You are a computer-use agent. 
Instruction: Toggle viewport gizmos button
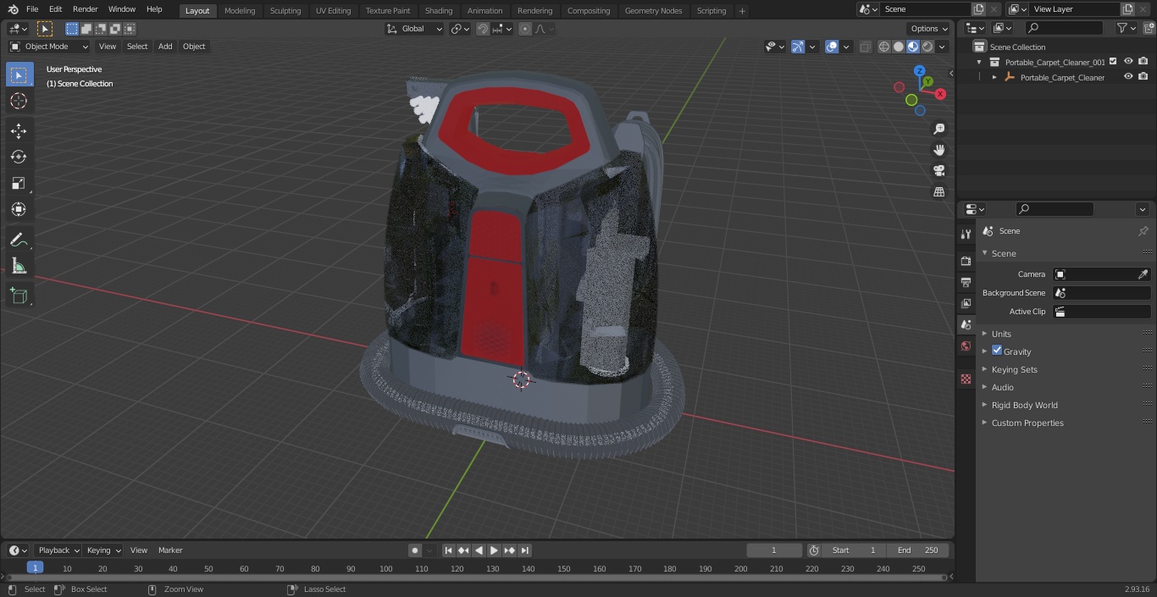[x=798, y=47]
